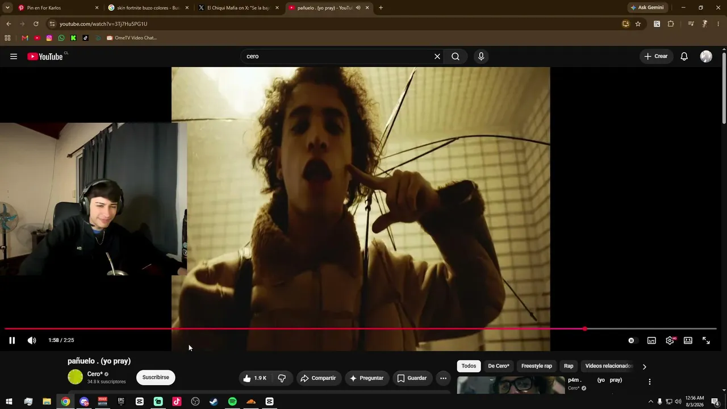Open OBS Studio from the taskbar
This screenshot has height=409, width=727.
pyautogui.click(x=195, y=402)
